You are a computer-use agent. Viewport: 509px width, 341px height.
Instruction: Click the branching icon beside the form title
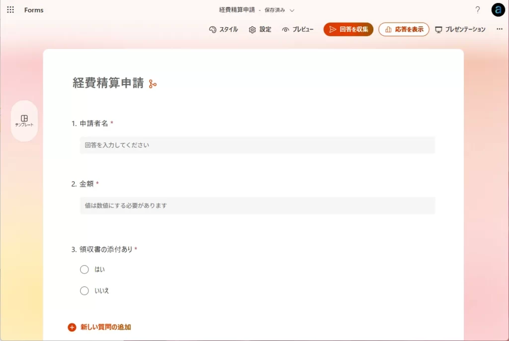click(x=152, y=83)
